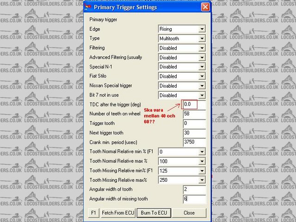The width and height of the screenshot is (296, 222).
Task: Open the Special N-1 dropdown
Action: coord(182,67)
